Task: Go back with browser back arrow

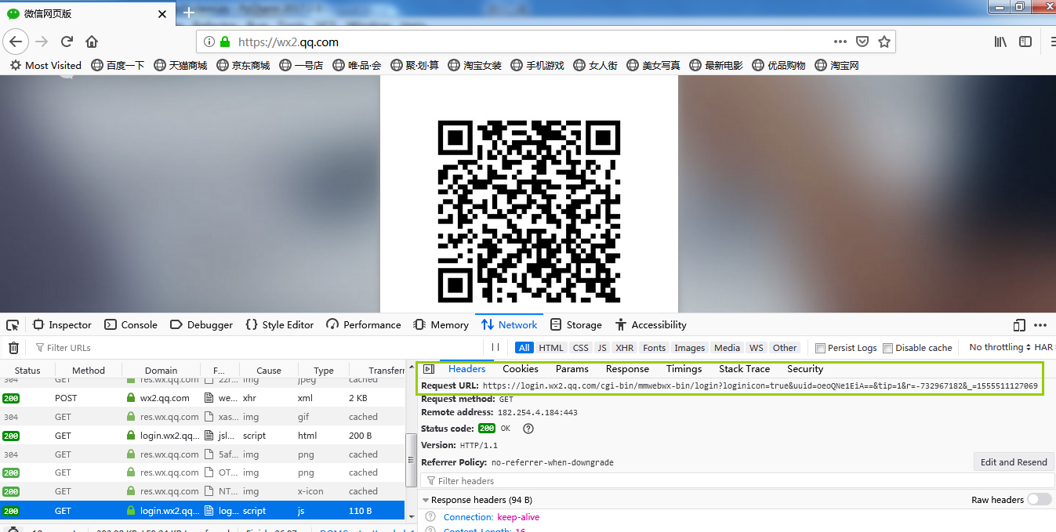Action: tap(16, 42)
